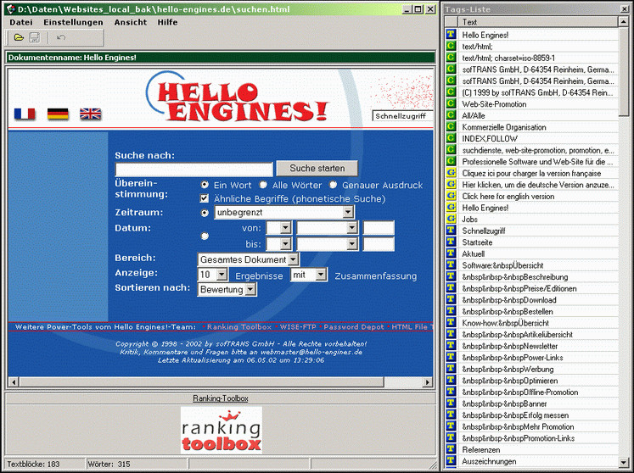Click the horizontal scrollbar left arrow

tap(14, 381)
